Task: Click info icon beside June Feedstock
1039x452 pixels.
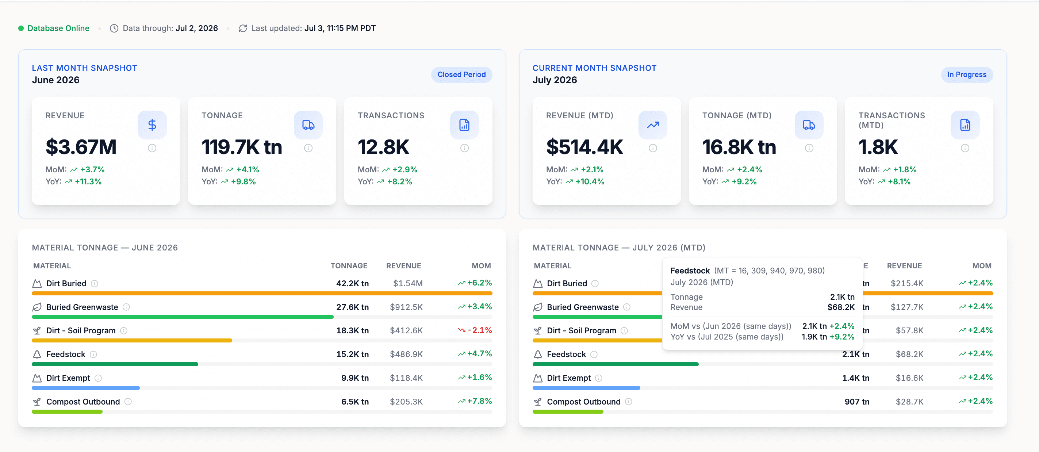Action: pos(93,355)
